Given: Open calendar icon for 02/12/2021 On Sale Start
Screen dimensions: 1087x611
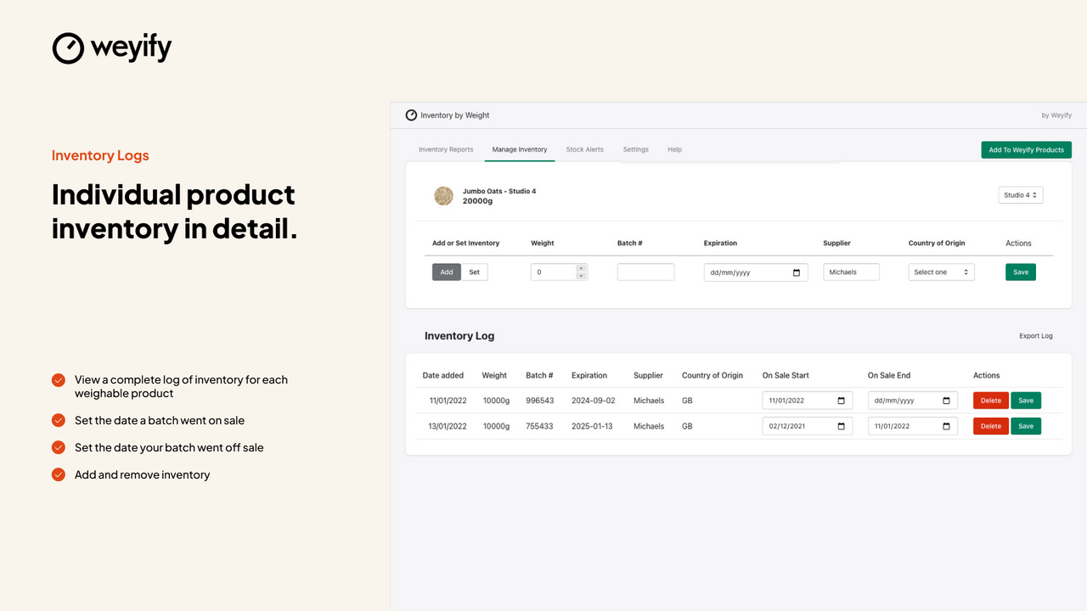Looking at the screenshot, I should click(841, 426).
